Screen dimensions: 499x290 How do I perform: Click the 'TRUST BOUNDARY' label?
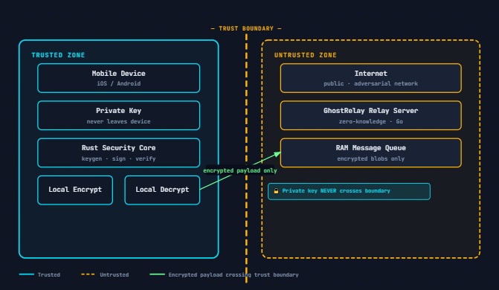[x=246, y=28]
